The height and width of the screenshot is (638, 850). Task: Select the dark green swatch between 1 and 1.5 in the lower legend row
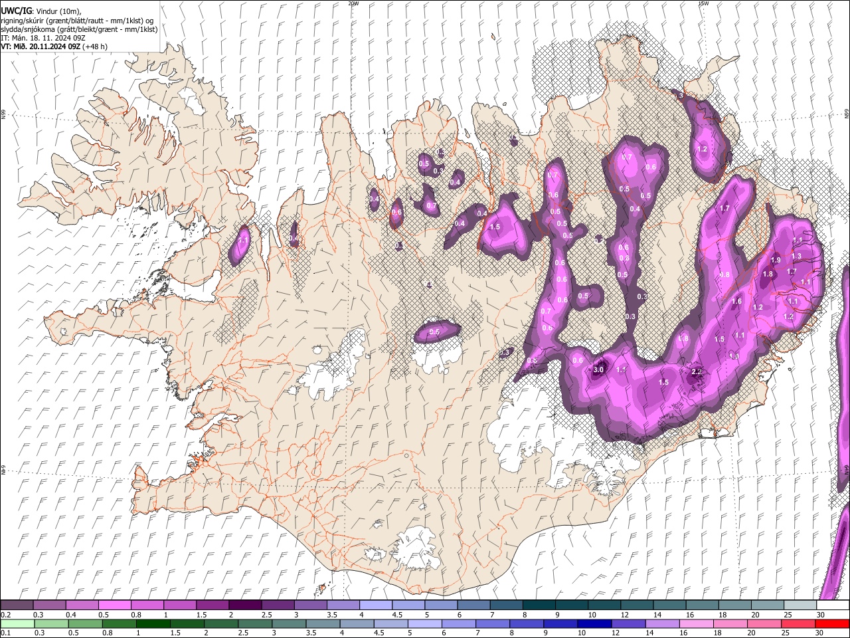[x=153, y=623]
